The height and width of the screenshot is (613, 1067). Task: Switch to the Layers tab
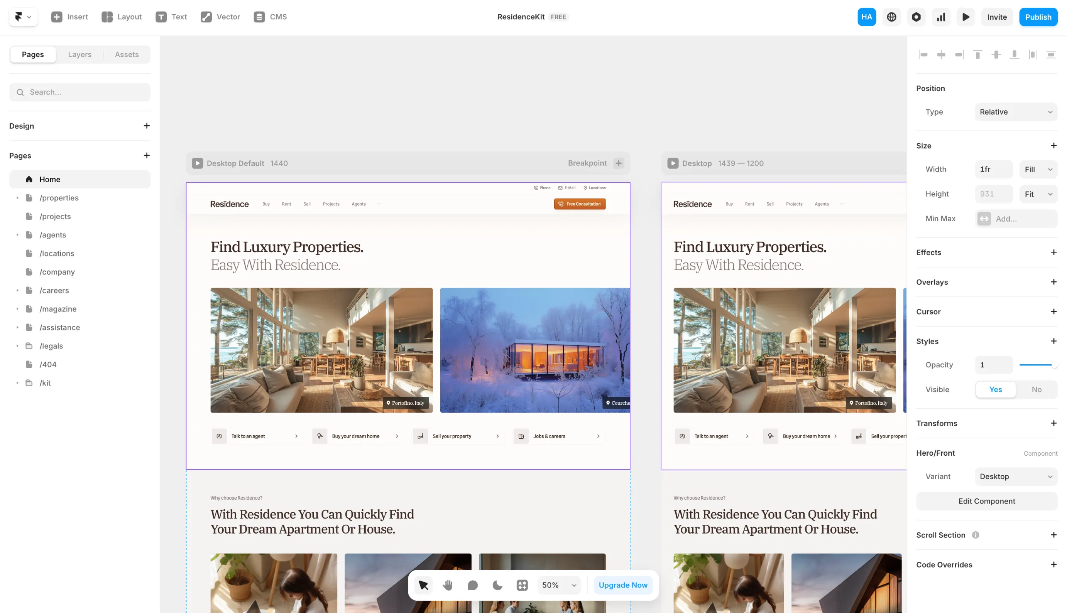[x=79, y=54]
